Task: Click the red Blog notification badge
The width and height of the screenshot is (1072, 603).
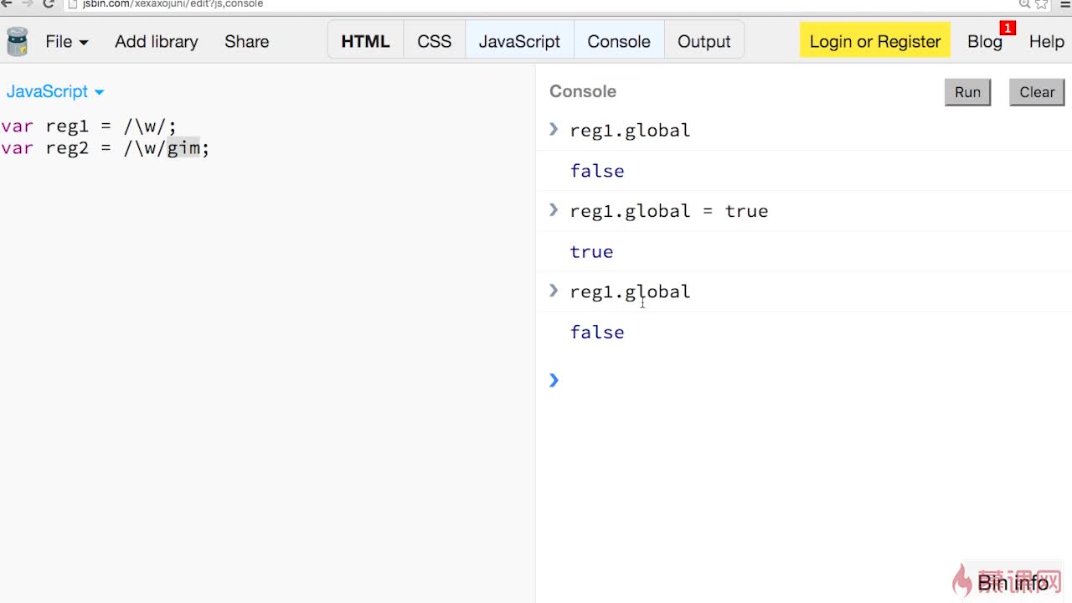Action: pos(1008,28)
